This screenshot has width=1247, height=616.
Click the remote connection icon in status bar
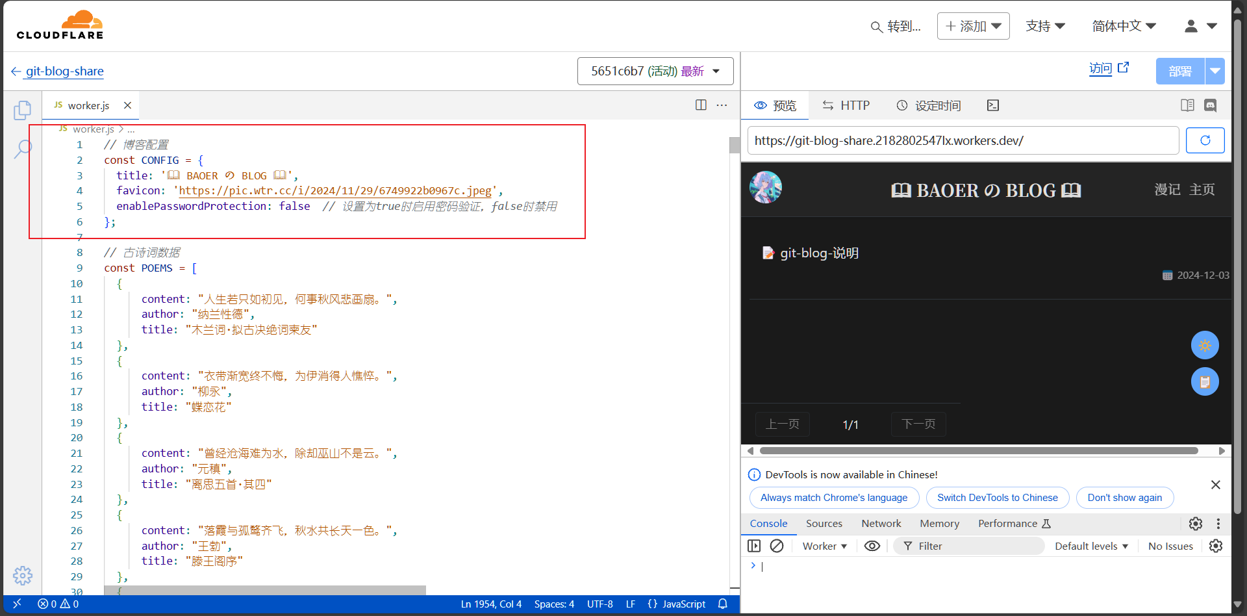pos(17,604)
